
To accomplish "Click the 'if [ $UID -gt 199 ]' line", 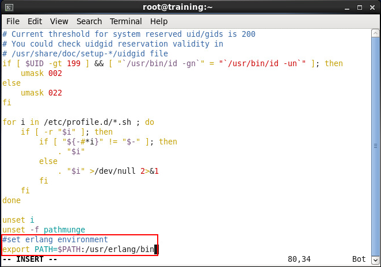I will point(173,63).
